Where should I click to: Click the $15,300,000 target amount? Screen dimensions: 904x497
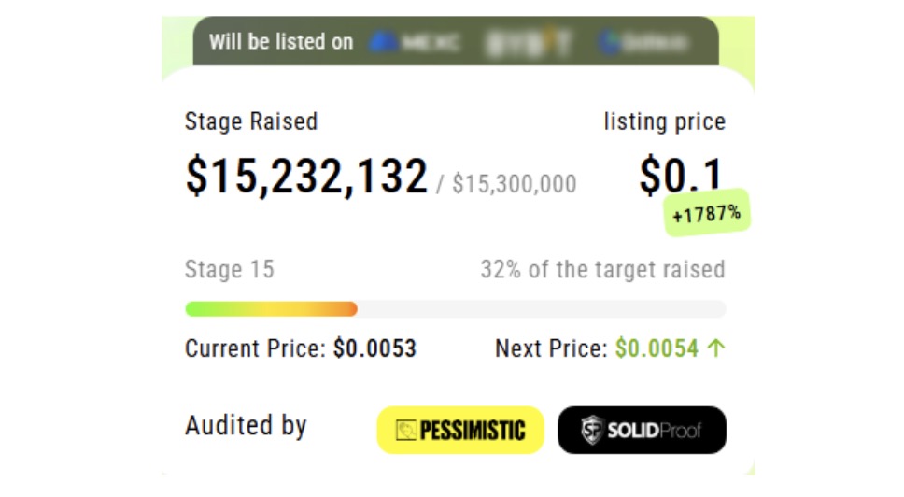coord(515,184)
